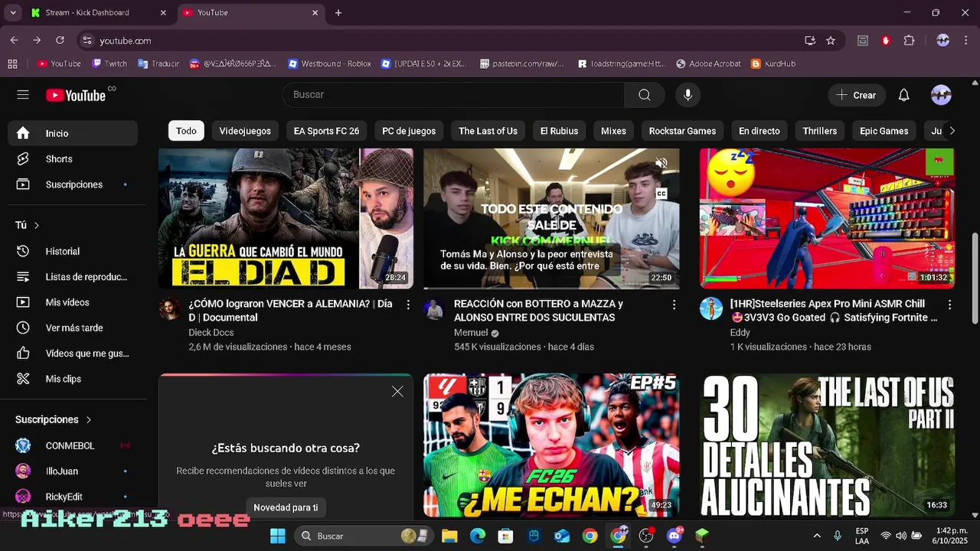Open the ¿ME ECHAN? FC26 video thumbnail

point(551,445)
